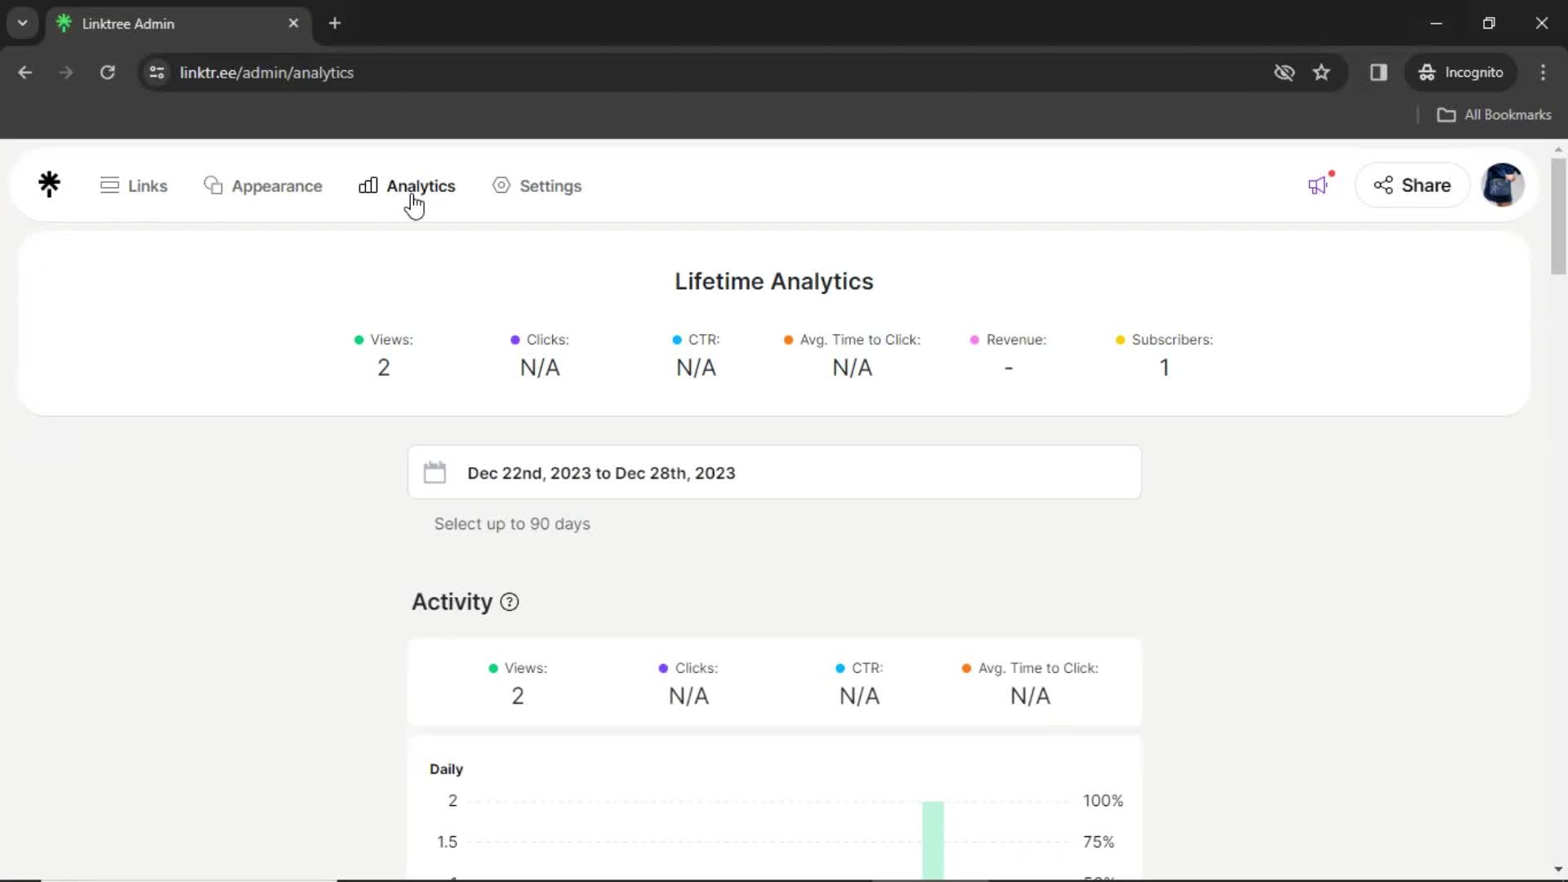Click the Analytics tab label

[420, 185]
